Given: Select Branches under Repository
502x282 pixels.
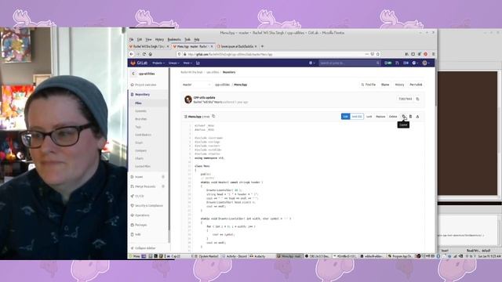Looking at the screenshot, I should [x=141, y=119].
